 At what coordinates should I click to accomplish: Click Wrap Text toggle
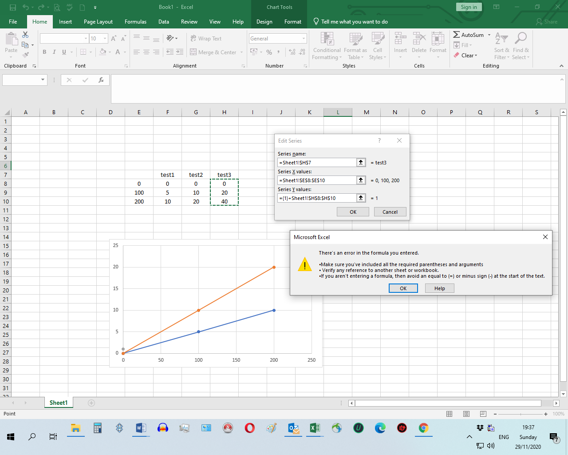click(x=206, y=39)
